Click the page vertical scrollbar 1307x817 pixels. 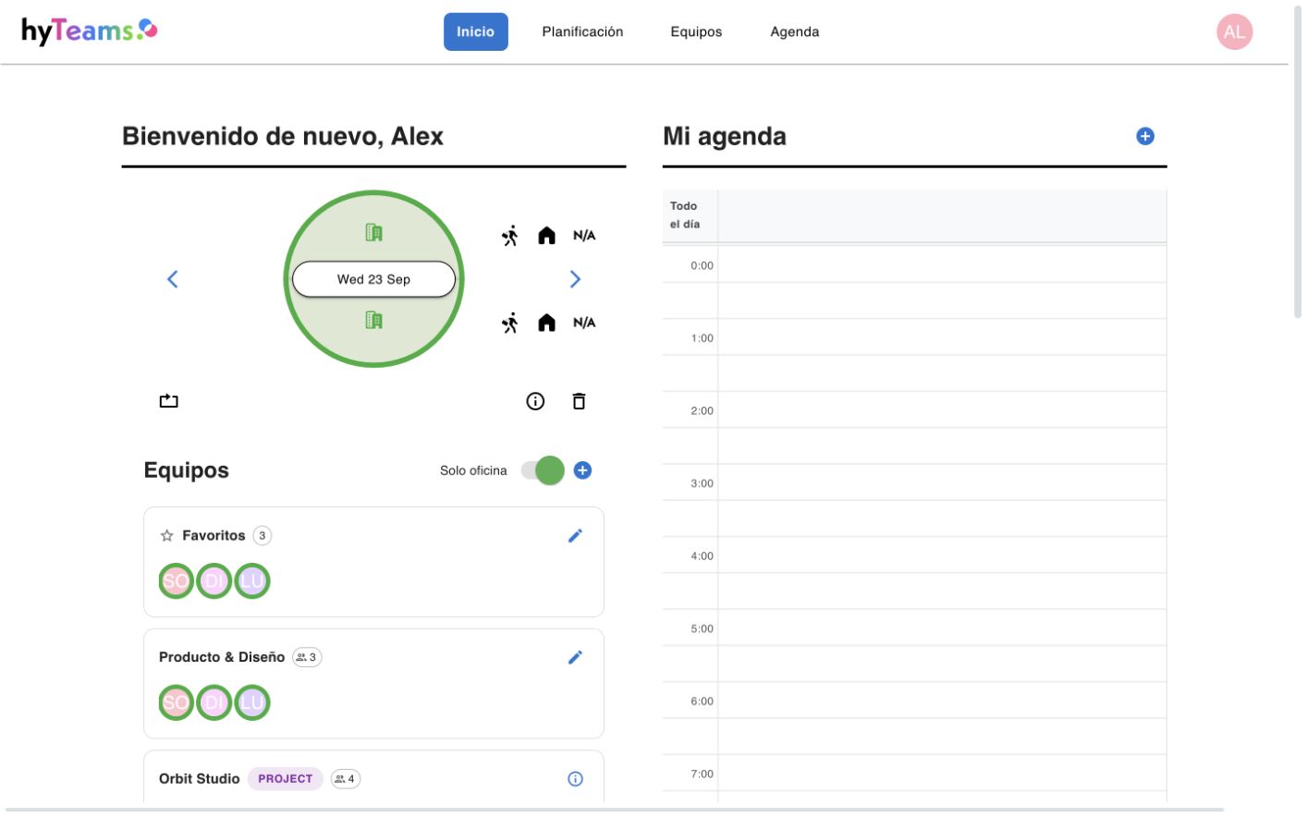coord(1297,162)
